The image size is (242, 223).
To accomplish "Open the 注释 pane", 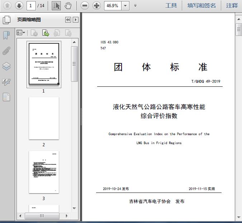I will 232,5.
